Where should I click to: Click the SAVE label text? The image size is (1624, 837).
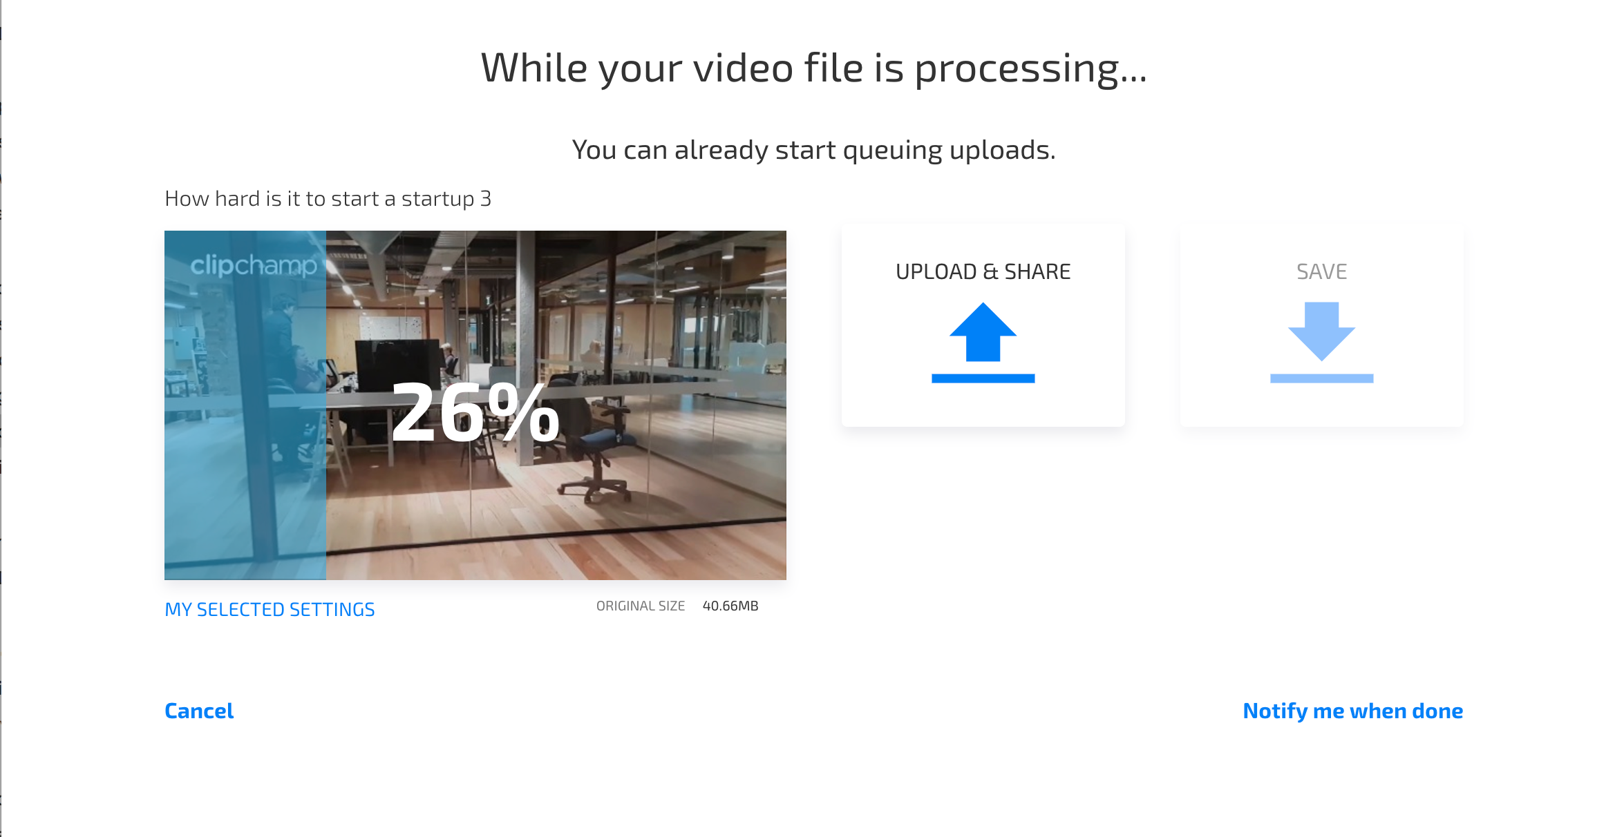[x=1321, y=271]
